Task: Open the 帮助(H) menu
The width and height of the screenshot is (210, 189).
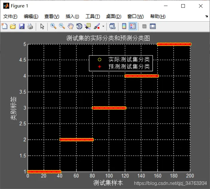Action: [158, 16]
